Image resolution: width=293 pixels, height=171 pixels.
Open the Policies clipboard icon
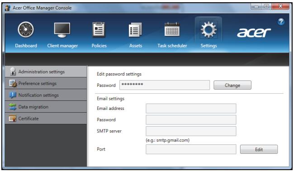pos(99,29)
